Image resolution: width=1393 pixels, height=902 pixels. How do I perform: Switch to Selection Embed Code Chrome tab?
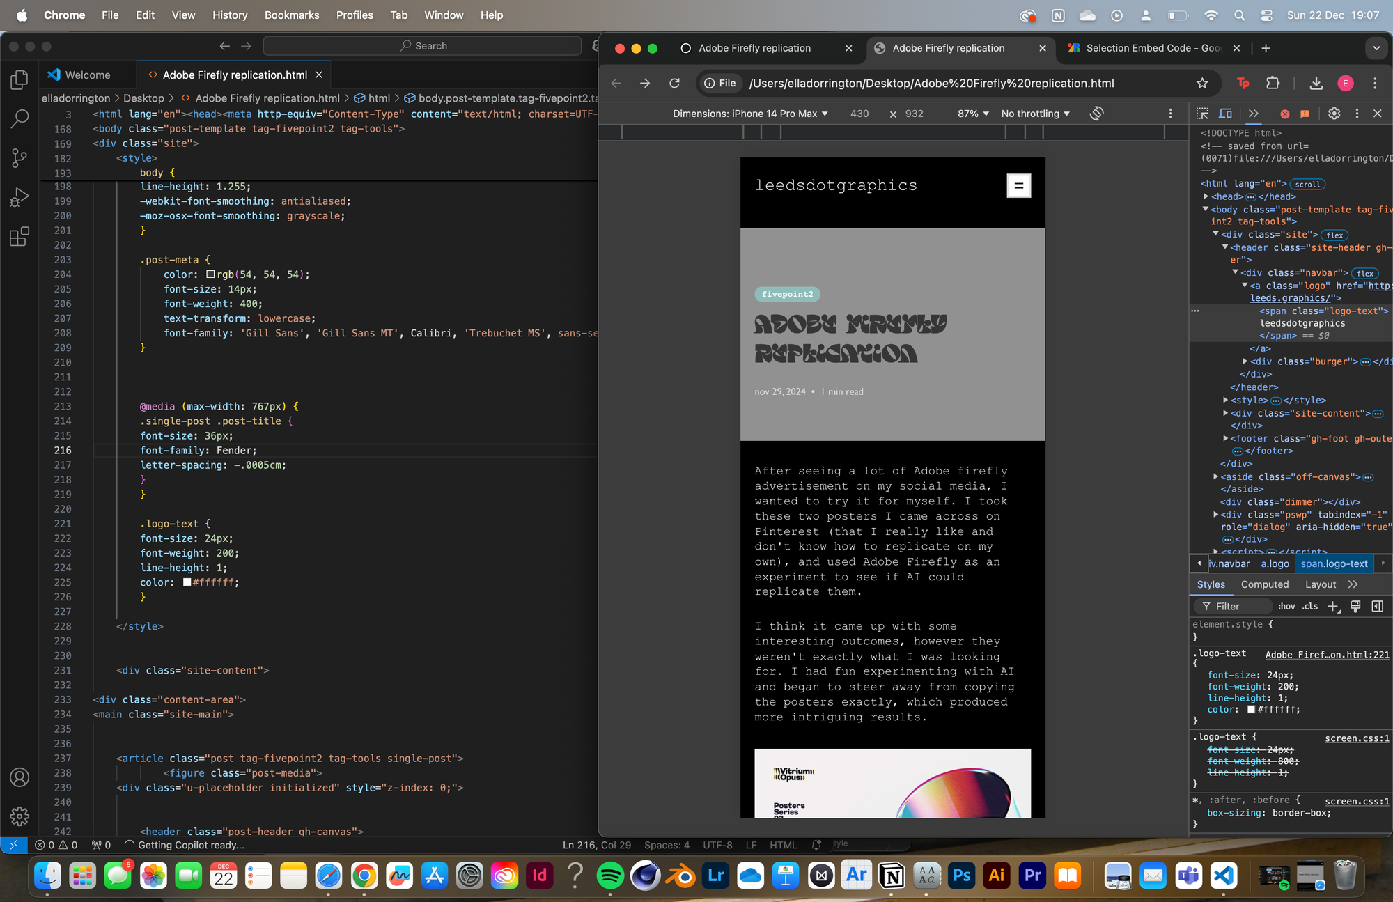[x=1153, y=48]
